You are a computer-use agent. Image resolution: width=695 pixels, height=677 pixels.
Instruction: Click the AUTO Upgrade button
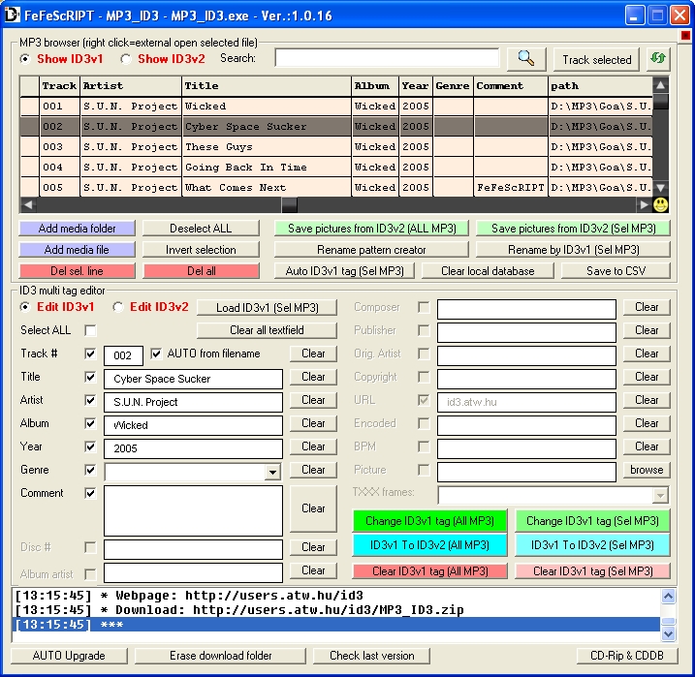69,656
